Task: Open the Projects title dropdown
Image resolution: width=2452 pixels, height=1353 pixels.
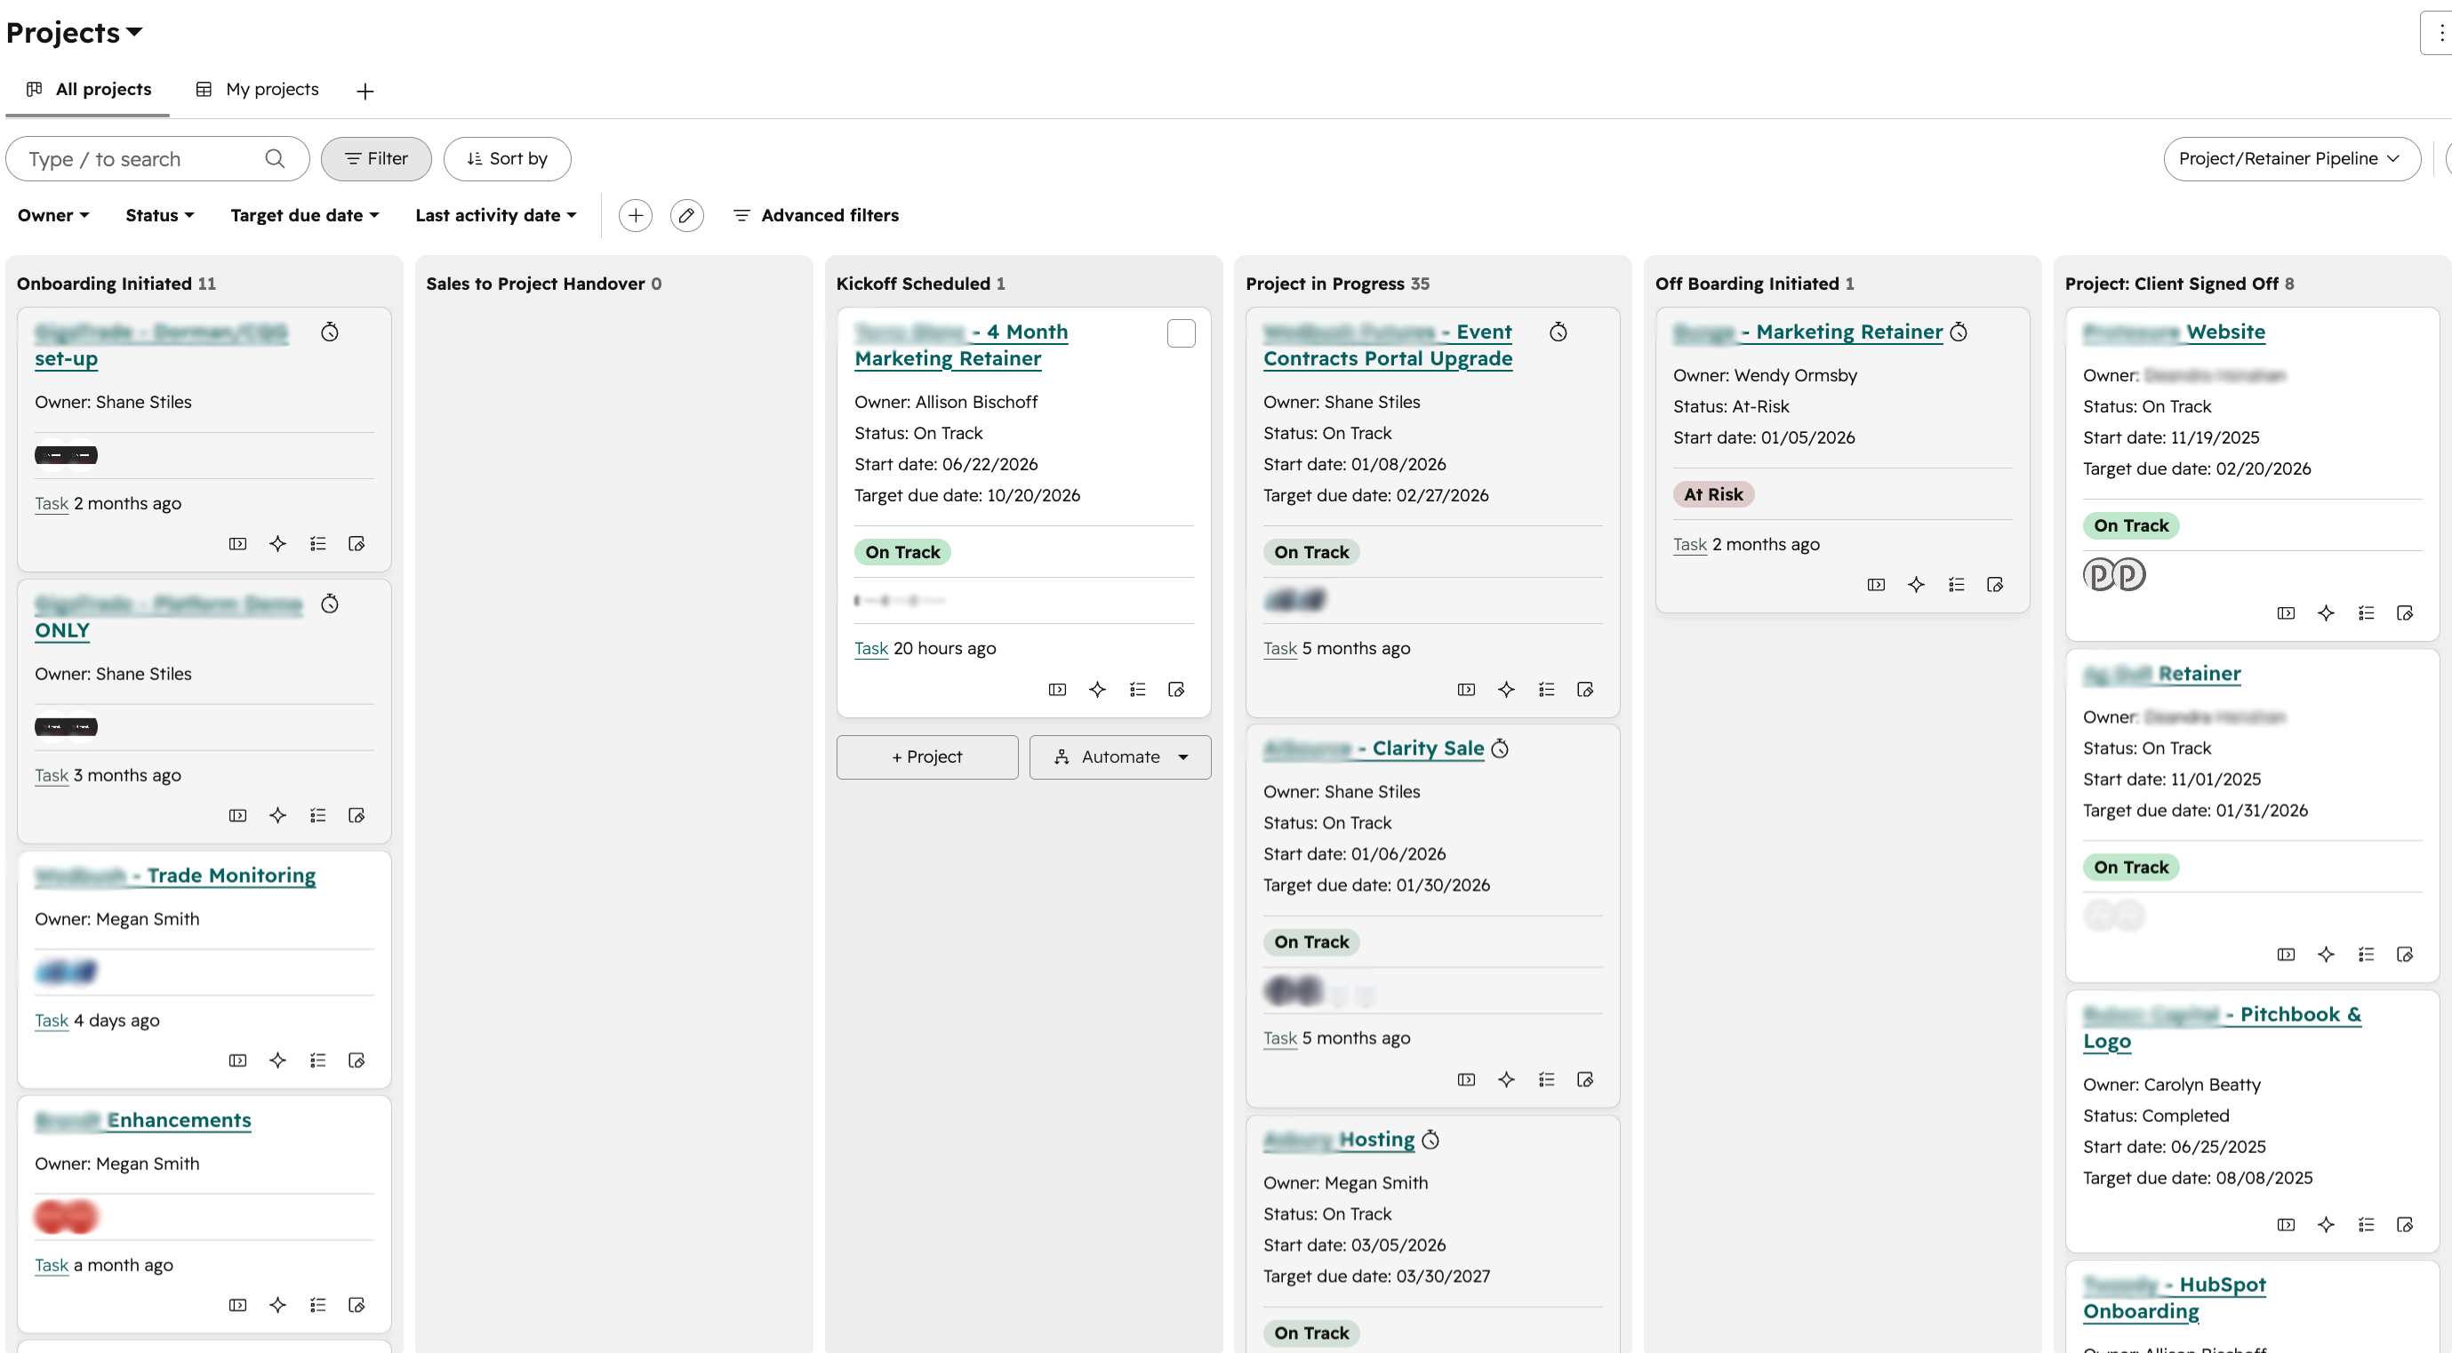Action: tap(75, 32)
